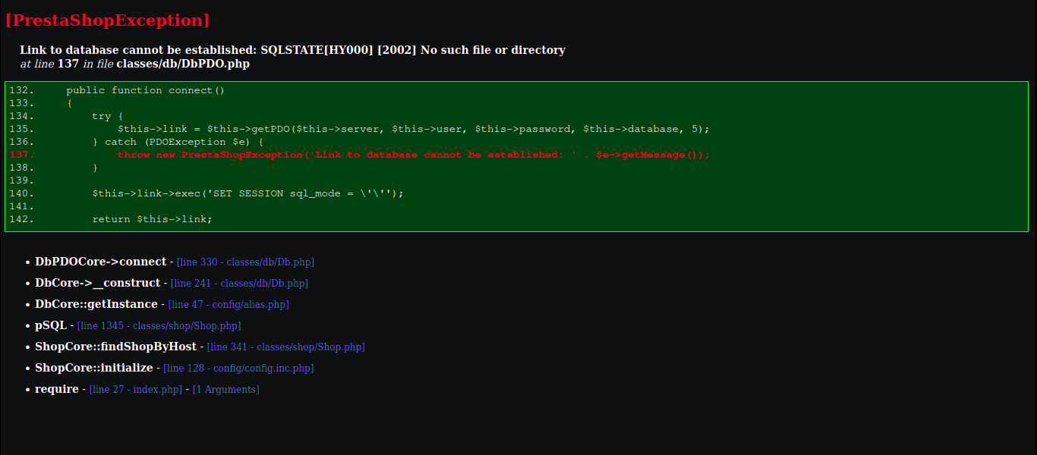1037x455 pixels.
Task: Open the line 330 classes/db/Db.php link
Action: pos(245,262)
